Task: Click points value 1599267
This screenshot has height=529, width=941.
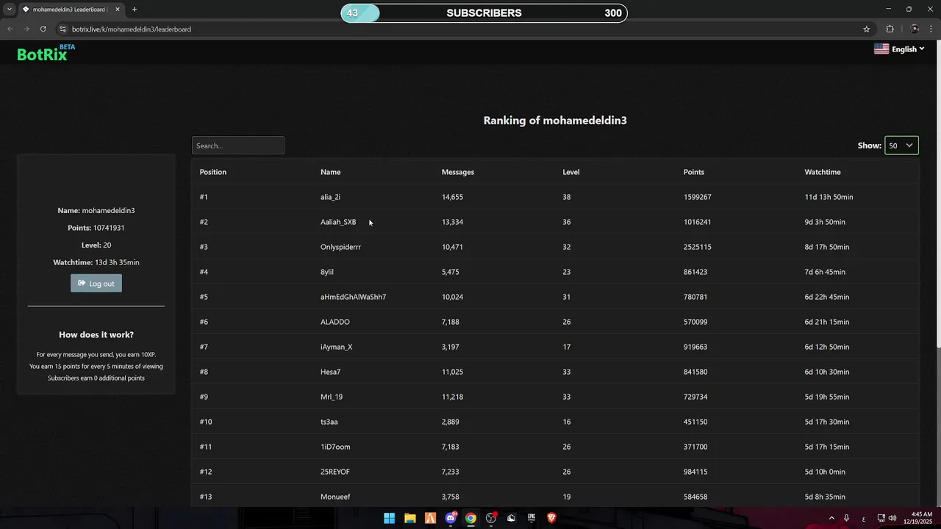Action: (x=697, y=197)
